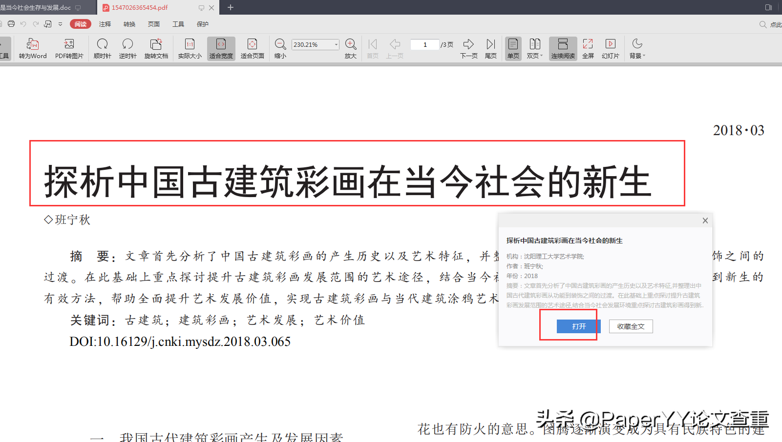Click the 2018·03 date text

point(739,130)
